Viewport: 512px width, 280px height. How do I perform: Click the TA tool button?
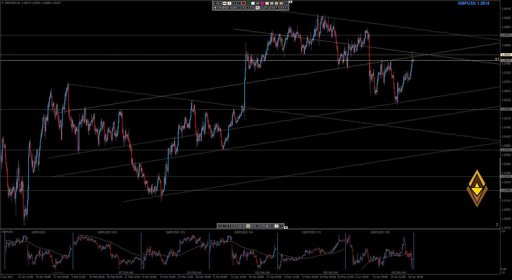pos(272,8)
